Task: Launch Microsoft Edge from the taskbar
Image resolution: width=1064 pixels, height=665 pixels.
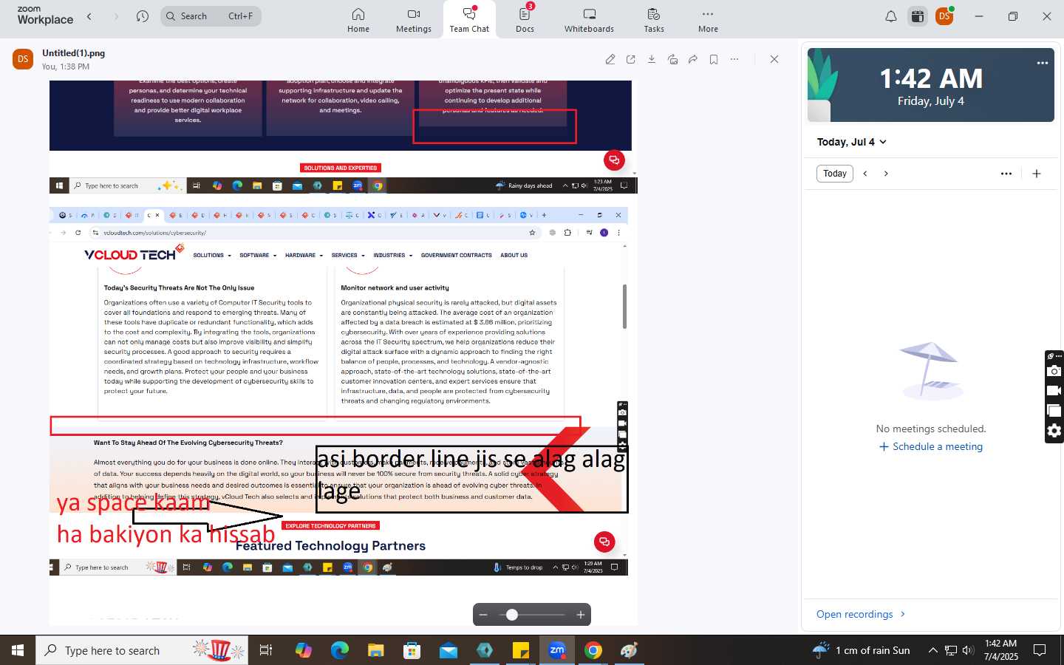Action: point(339,650)
